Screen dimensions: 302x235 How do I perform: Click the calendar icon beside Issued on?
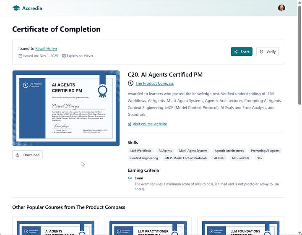[20, 56]
